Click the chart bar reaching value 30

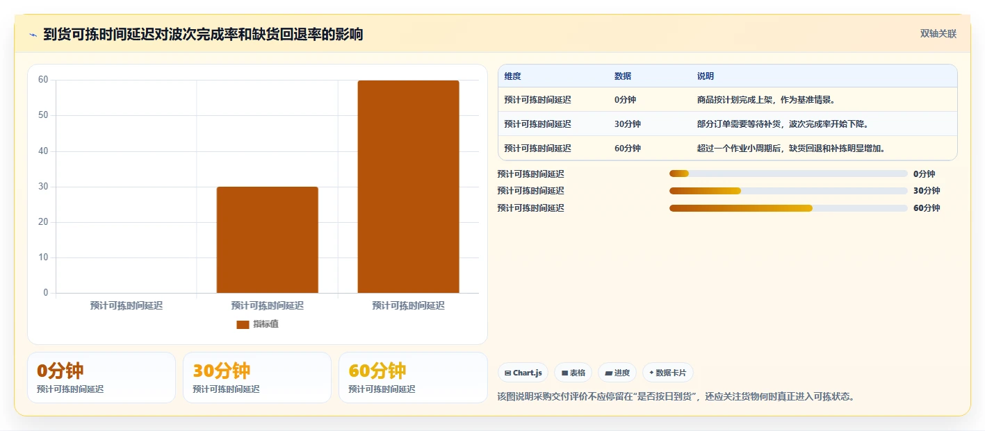pyautogui.click(x=268, y=239)
